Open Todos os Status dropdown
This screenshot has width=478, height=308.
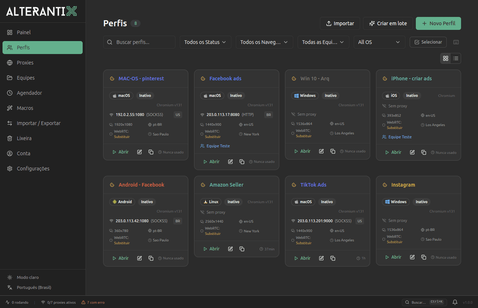click(x=205, y=42)
